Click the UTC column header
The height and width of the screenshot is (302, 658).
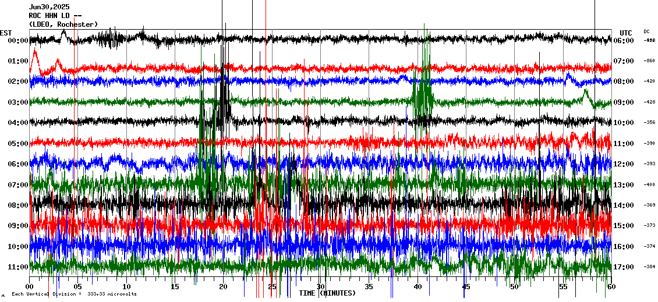click(626, 33)
